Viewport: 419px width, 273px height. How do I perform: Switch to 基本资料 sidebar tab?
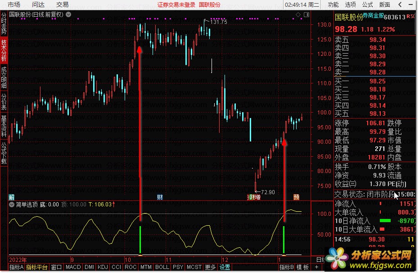tap(4, 126)
